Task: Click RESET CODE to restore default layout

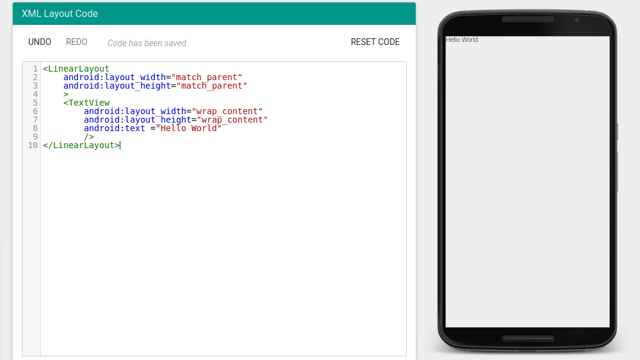Action: [x=375, y=42]
